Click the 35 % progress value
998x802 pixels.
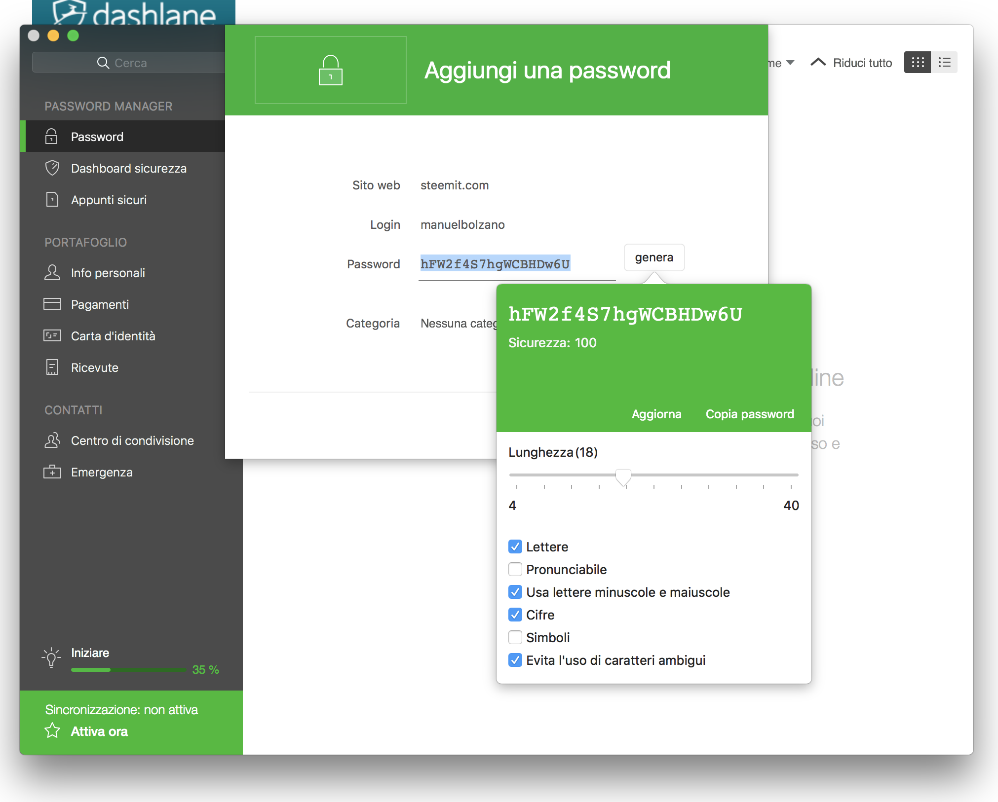pos(205,670)
